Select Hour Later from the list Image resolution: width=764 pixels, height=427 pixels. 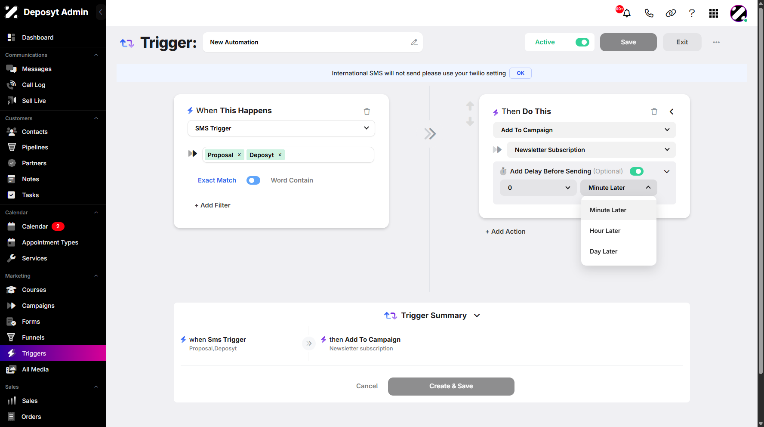[x=619, y=231]
